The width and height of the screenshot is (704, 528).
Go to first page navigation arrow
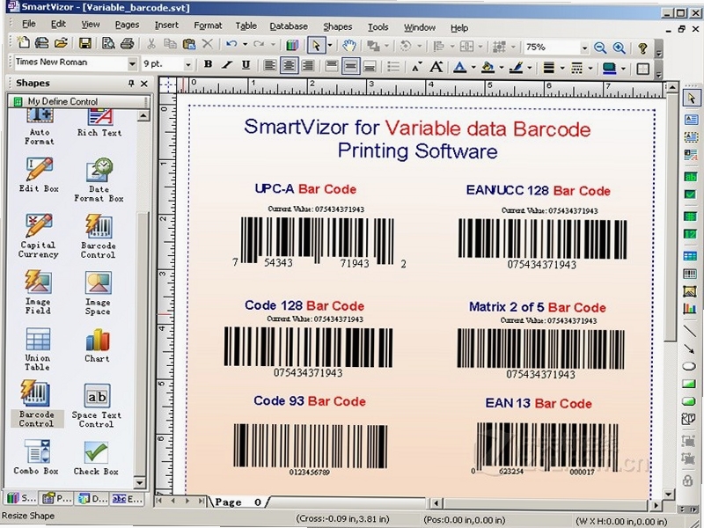(159, 501)
